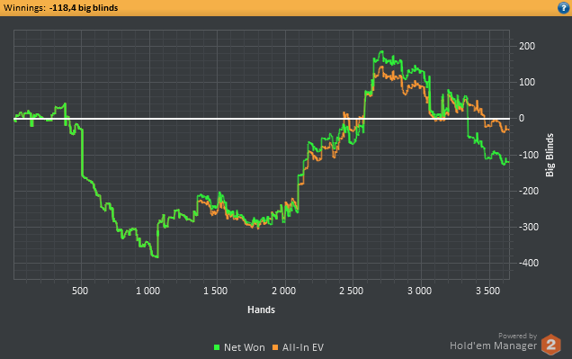This screenshot has height=359, width=572.
Task: Click the Hold'em Manager 2 logo badge
Action: point(550,344)
